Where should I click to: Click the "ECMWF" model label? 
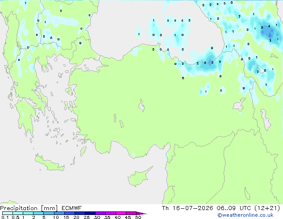pyautogui.click(x=72, y=208)
